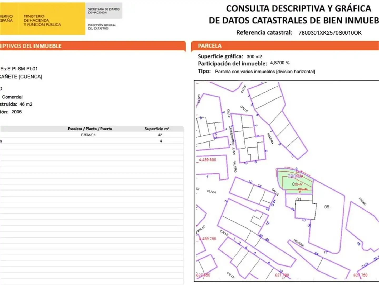
Task: Click the 'PASEO' street label on map
Action: point(362,201)
